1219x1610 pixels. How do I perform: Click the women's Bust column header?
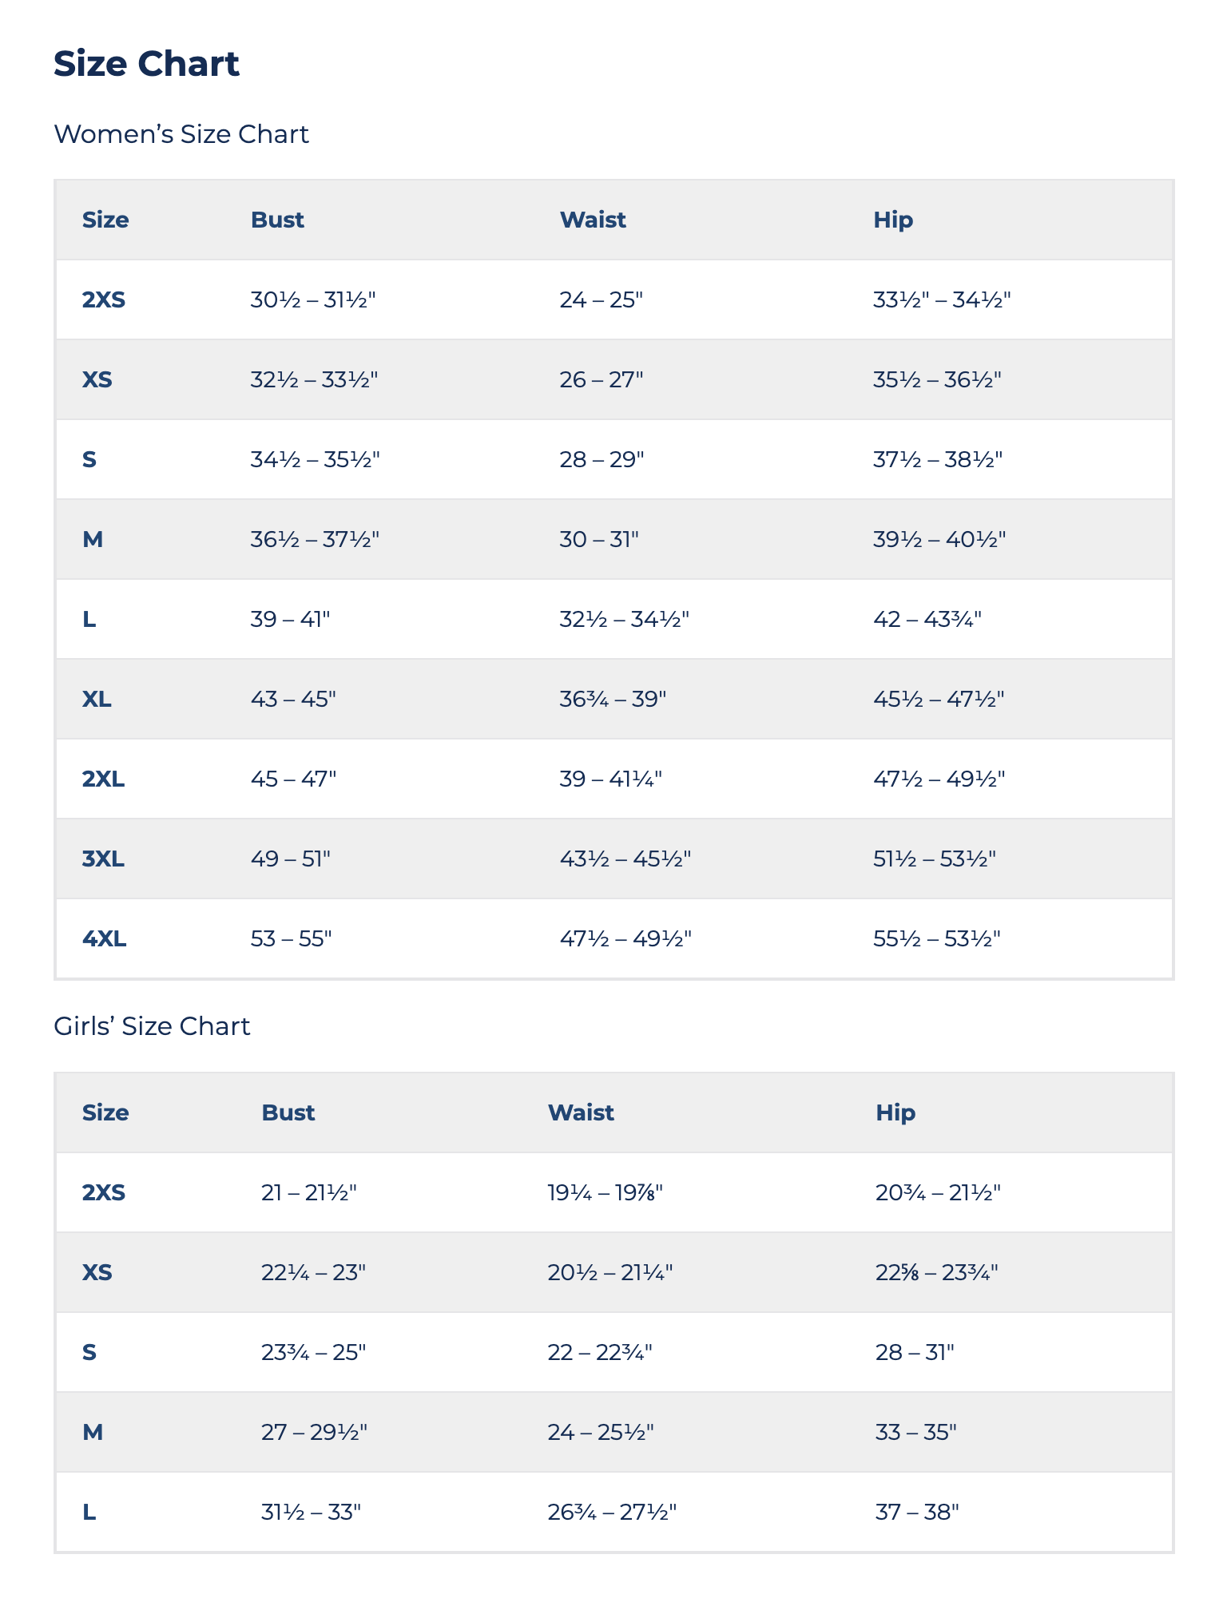coord(277,220)
